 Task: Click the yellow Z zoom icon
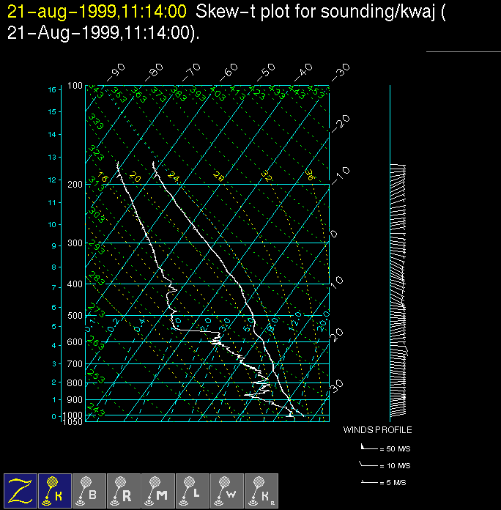point(21,490)
